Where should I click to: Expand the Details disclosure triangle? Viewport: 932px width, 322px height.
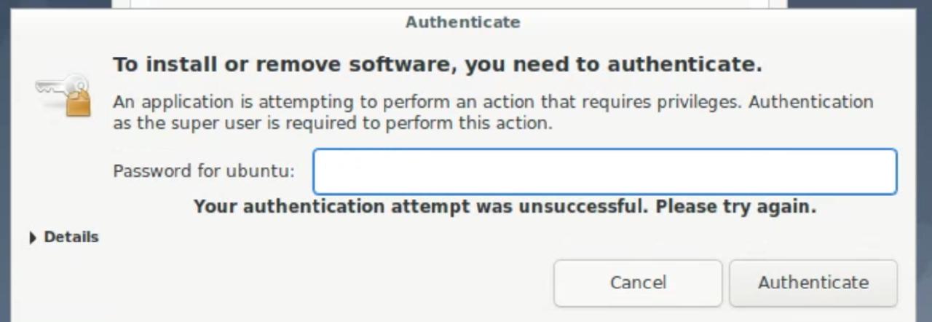33,237
